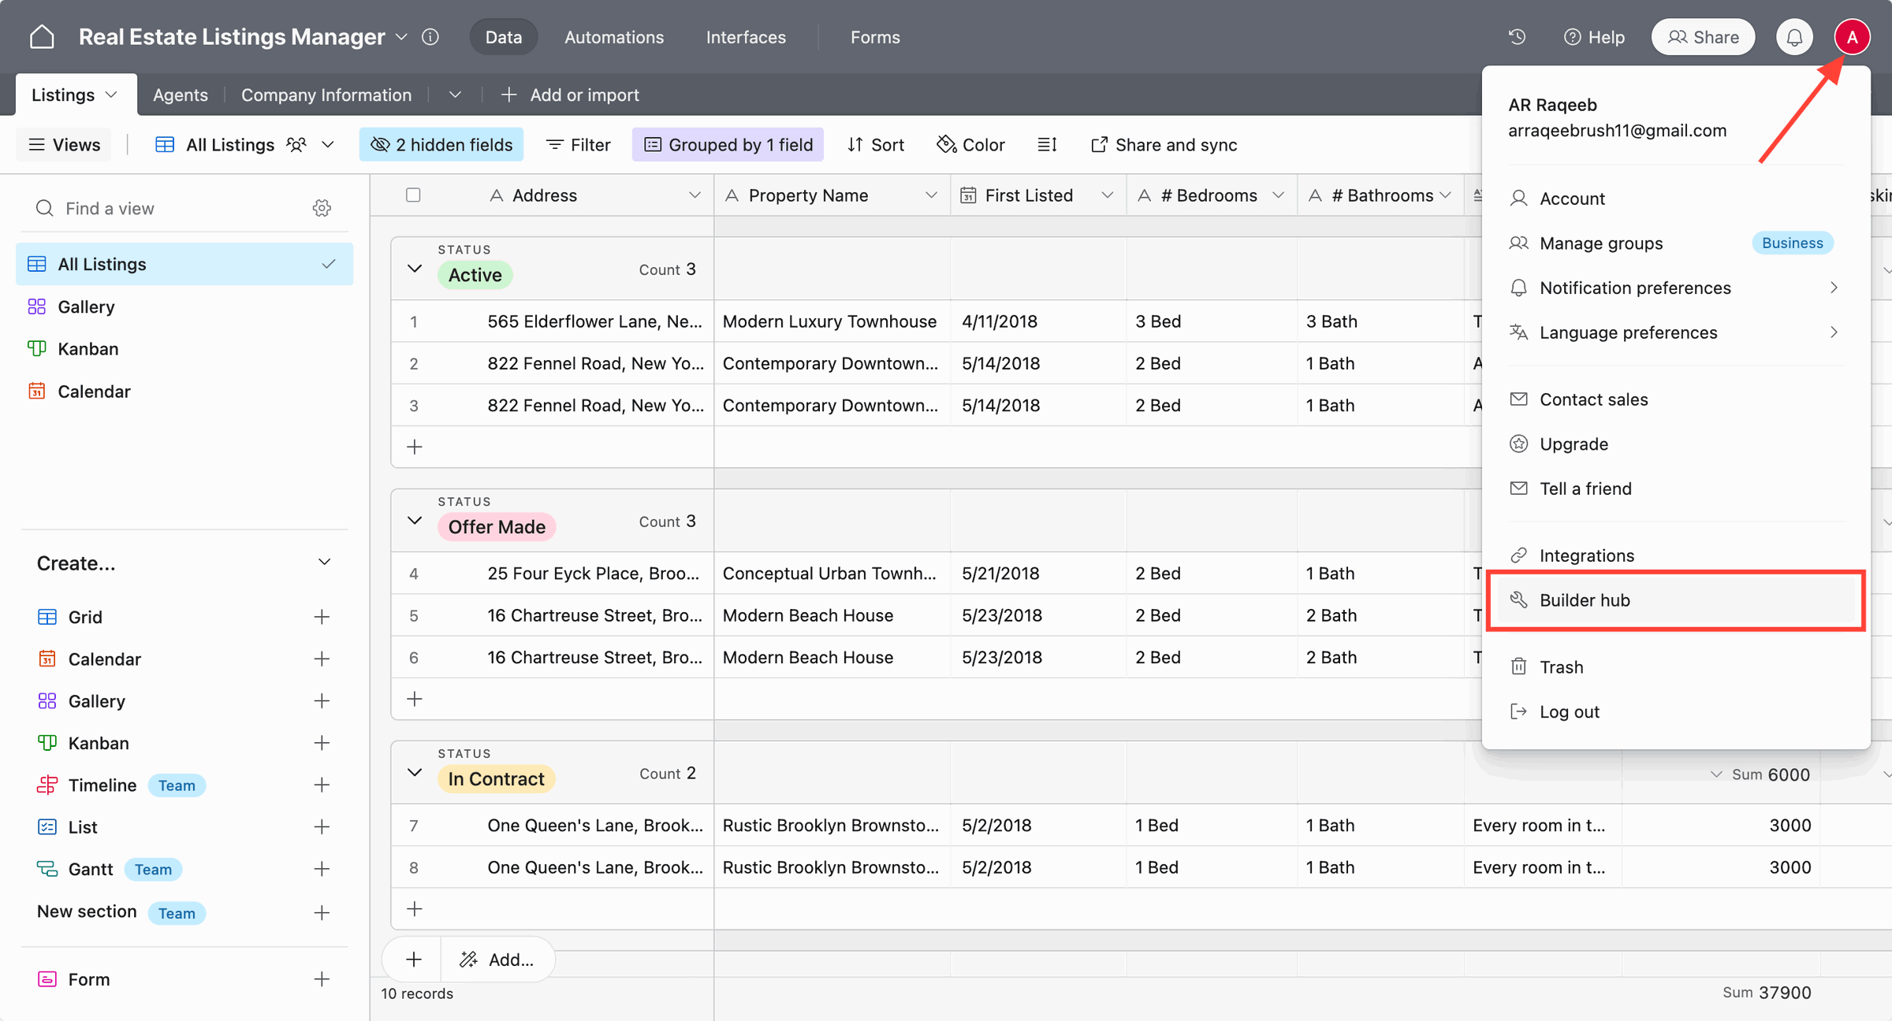
Task: Toggle the 2 hidden fields visibility
Action: (443, 145)
